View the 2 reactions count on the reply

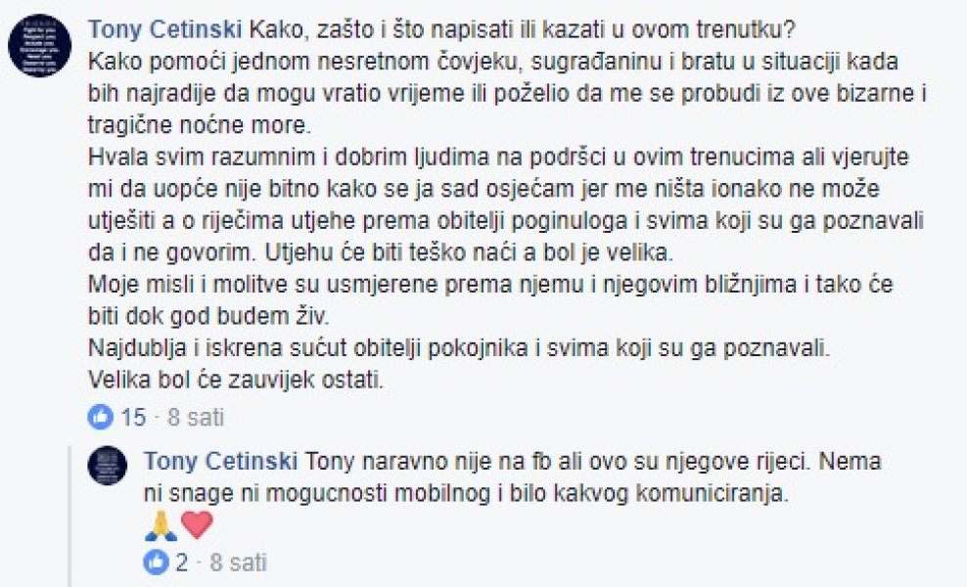pos(181,562)
